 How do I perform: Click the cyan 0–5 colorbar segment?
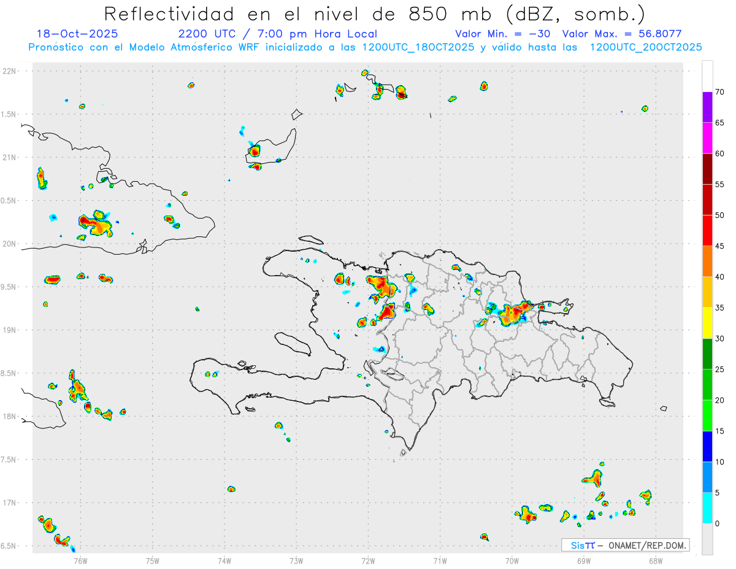coord(707,508)
